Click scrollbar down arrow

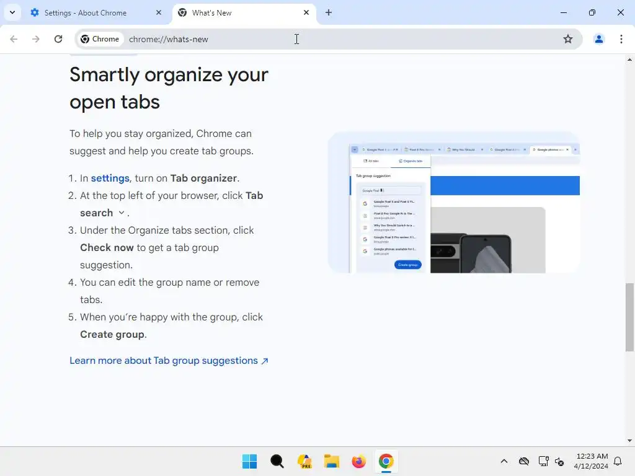point(629,441)
